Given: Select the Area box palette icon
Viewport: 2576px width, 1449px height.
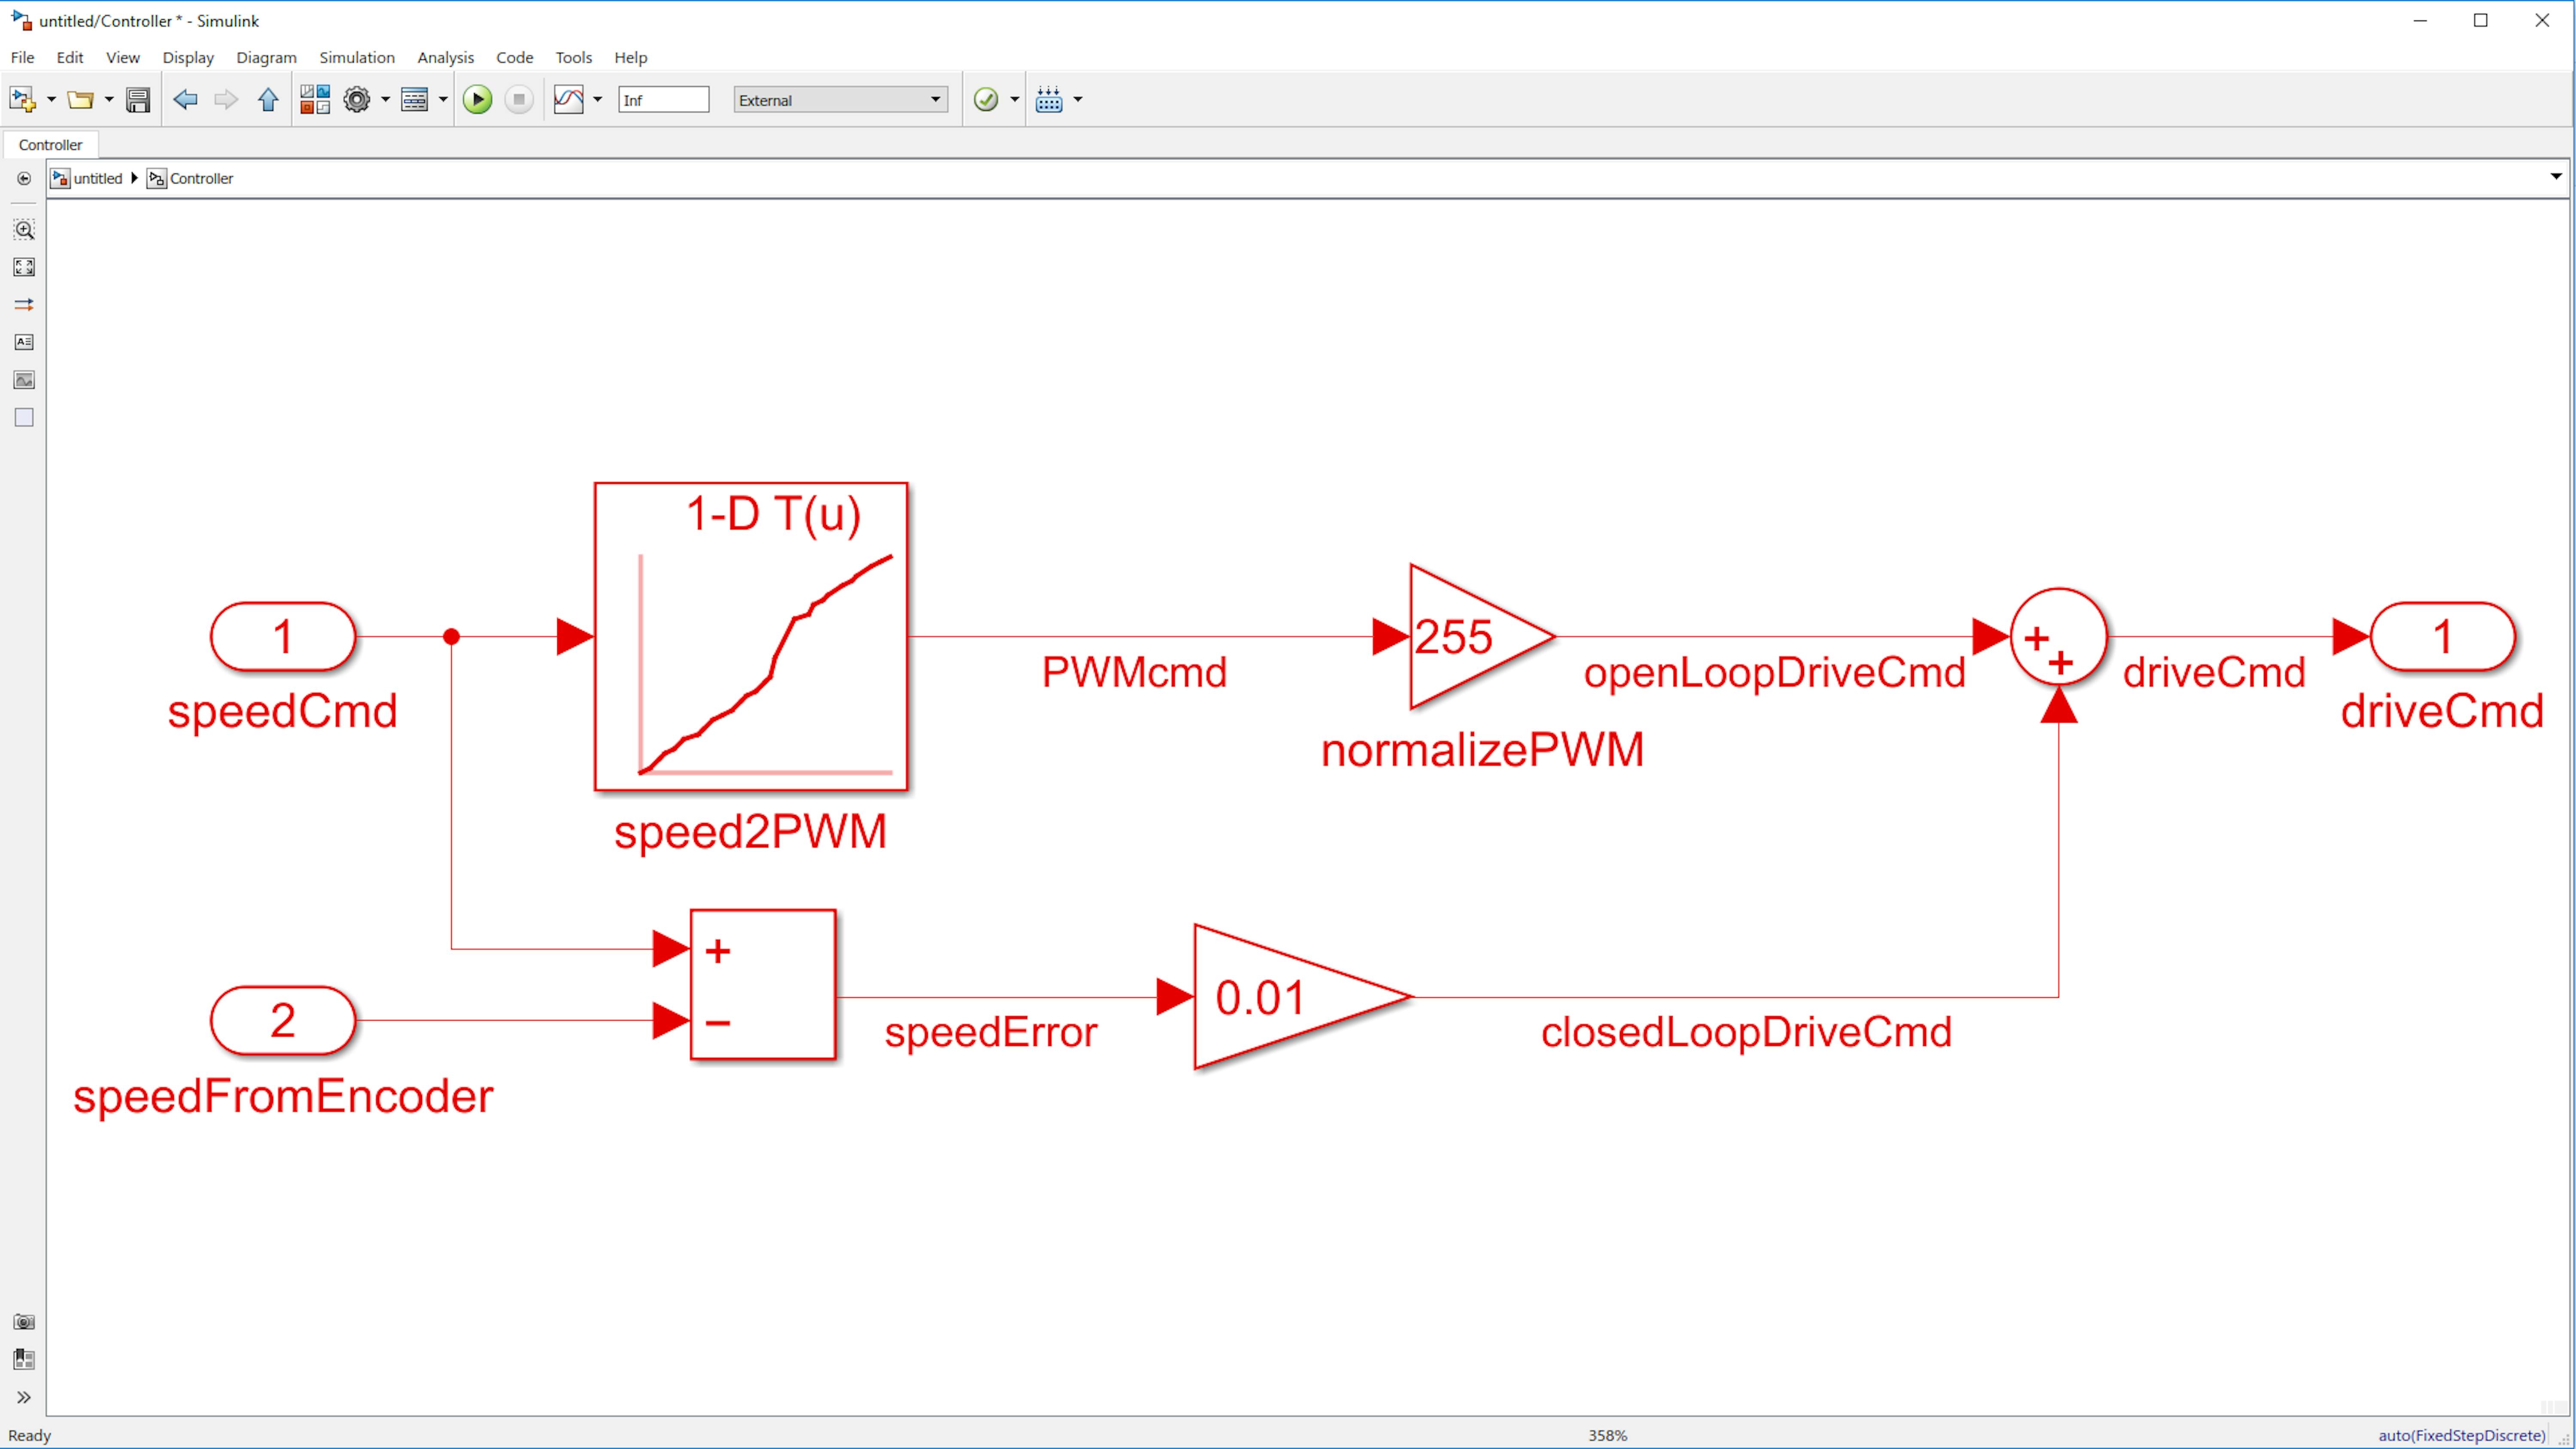Looking at the screenshot, I should 24,418.
